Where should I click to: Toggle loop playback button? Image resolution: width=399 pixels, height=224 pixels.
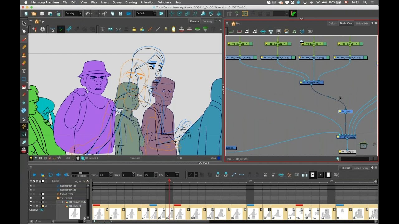(50, 175)
